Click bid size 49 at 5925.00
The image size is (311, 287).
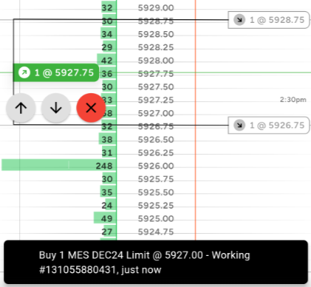point(105,217)
